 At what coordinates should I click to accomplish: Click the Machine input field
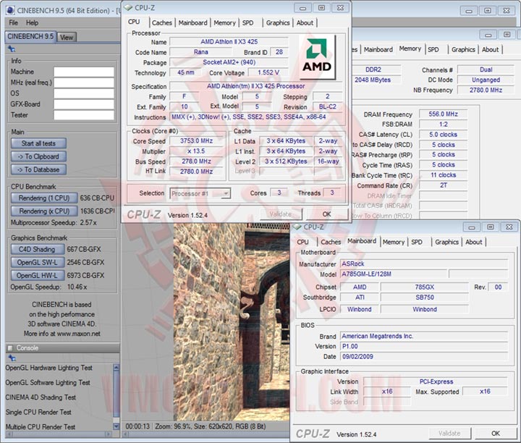click(84, 72)
